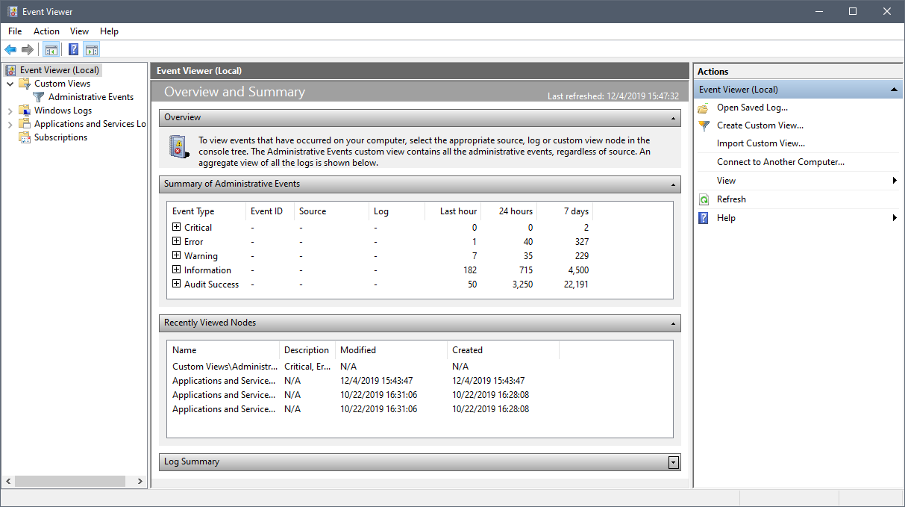
Task: Open the Help menu in menu bar
Action: [x=109, y=31]
